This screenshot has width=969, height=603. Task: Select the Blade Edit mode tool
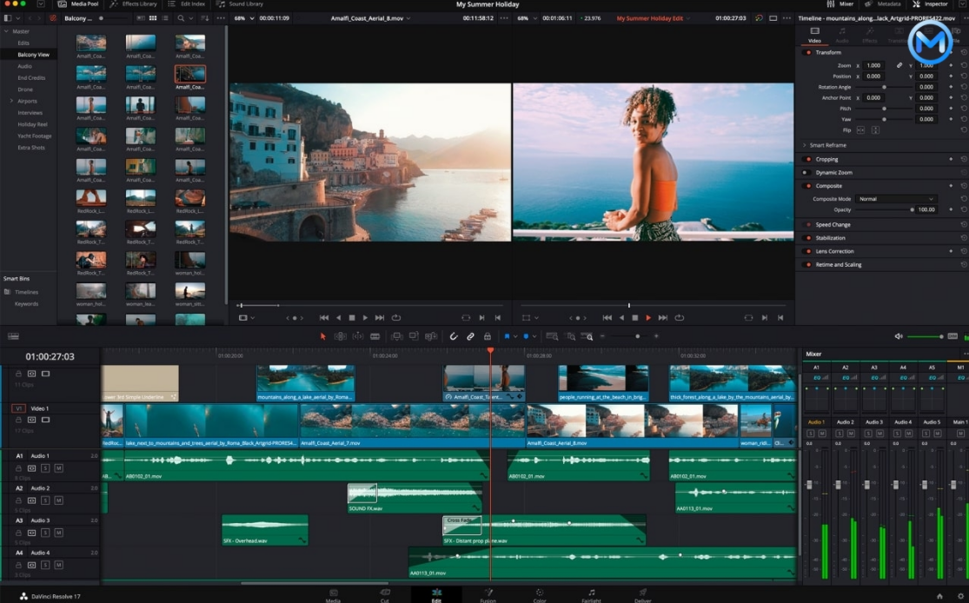375,337
